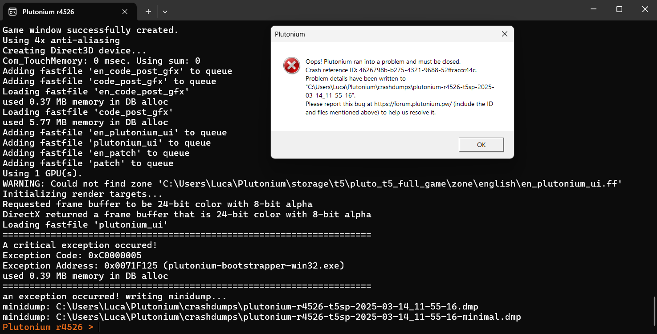Viewport: 657px width, 334px height.
Task: Click the WARNING could not find zone line
Action: coord(312,184)
